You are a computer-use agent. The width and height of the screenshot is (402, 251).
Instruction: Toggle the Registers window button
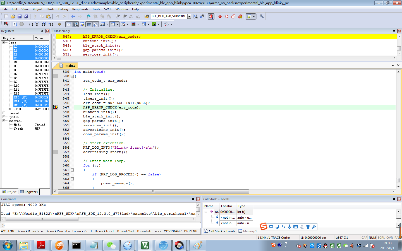point(89,24)
